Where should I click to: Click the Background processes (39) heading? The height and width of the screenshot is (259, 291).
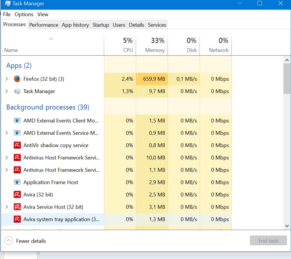48,107
